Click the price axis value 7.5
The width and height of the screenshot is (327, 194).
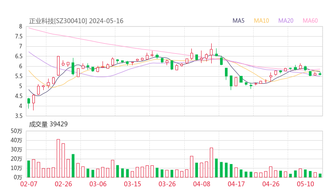tap(19, 37)
